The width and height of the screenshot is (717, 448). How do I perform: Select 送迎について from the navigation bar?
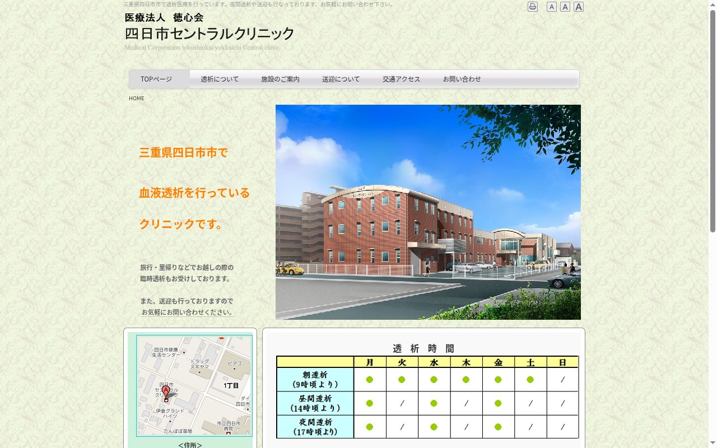341,79
